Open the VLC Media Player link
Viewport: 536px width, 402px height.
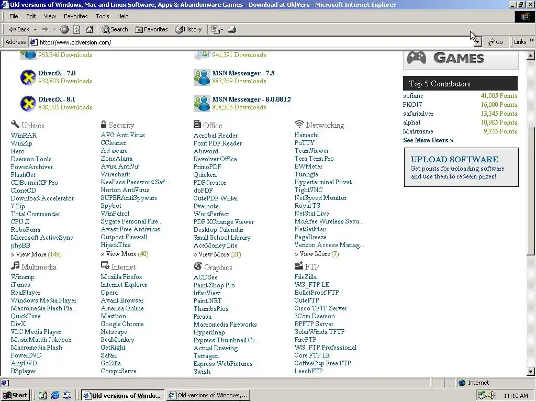(x=36, y=332)
